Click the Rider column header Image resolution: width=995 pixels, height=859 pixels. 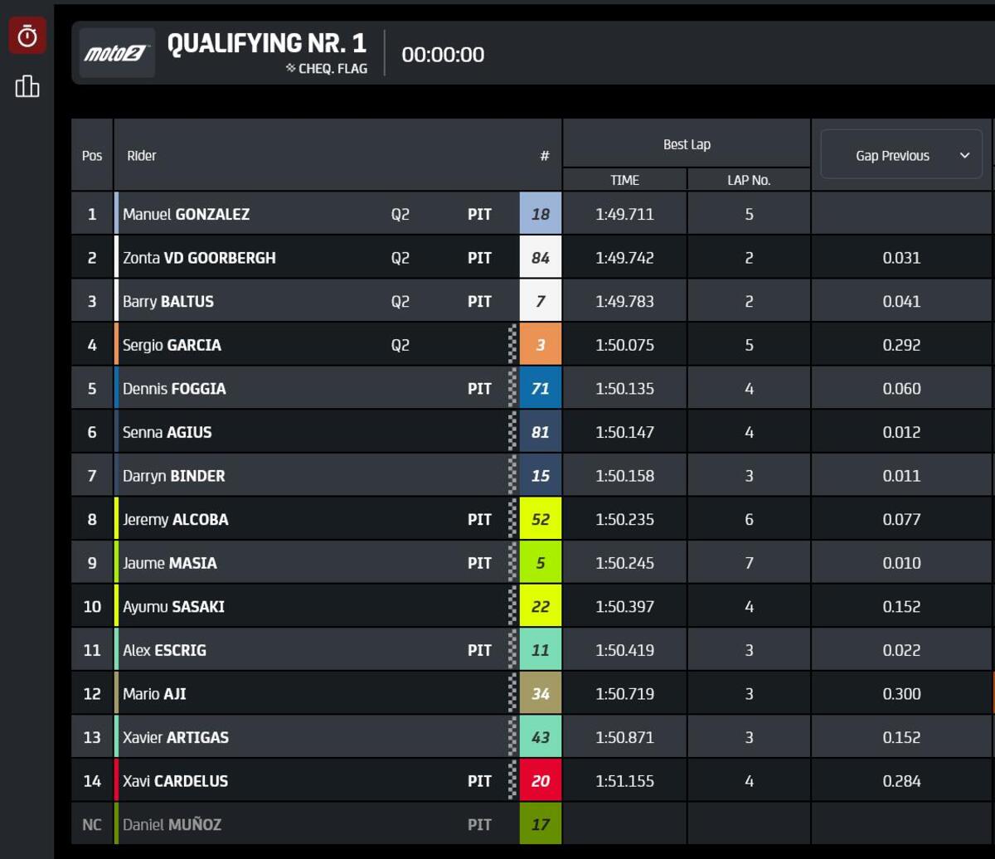click(142, 156)
